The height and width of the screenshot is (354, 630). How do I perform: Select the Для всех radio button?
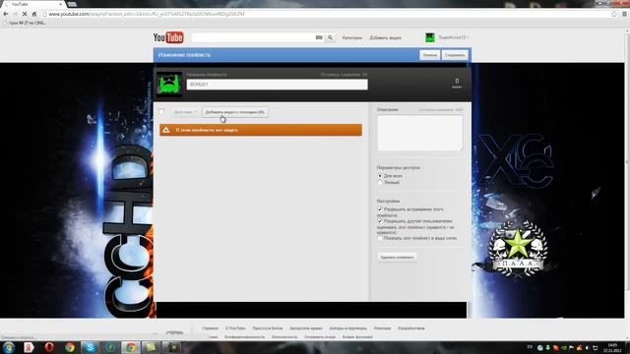[380, 176]
